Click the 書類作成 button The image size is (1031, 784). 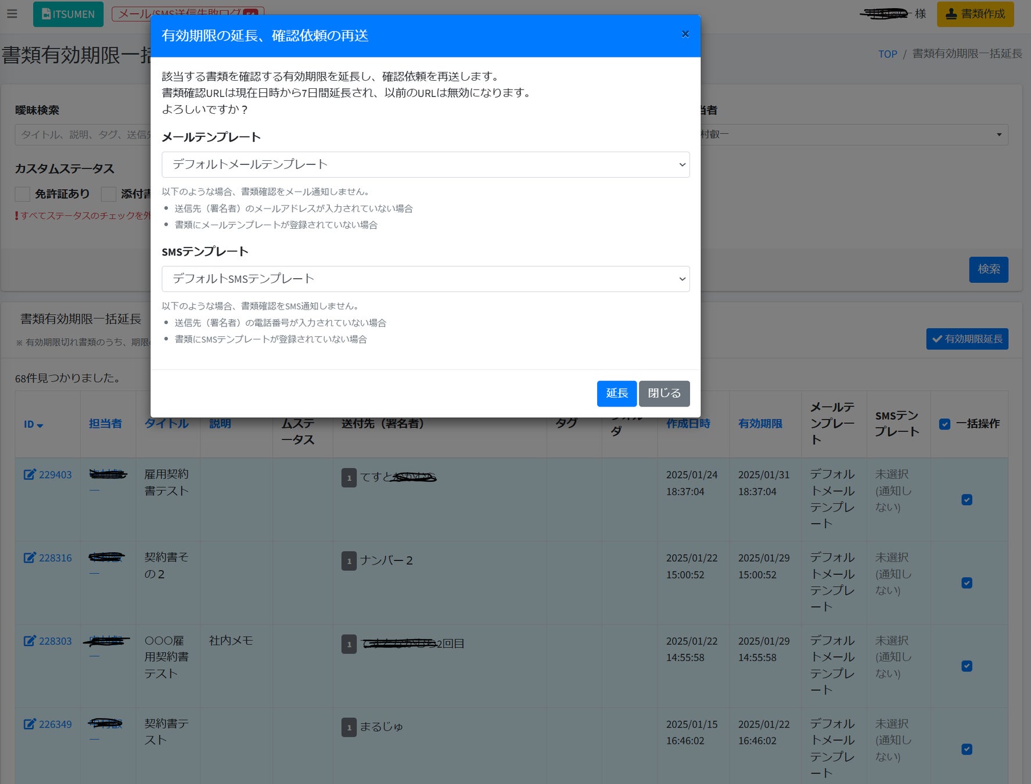[x=975, y=14]
